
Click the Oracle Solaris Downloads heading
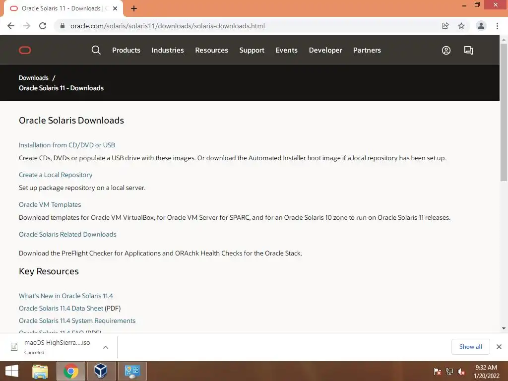coord(71,121)
